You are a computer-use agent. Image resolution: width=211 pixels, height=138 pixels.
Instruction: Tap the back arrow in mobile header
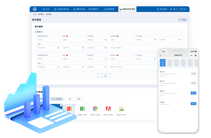pos(161,55)
